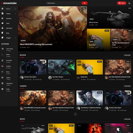Open Horizon Zero Dawn thumbnail in Review
133x133 pixels.
[x=33, y=67]
